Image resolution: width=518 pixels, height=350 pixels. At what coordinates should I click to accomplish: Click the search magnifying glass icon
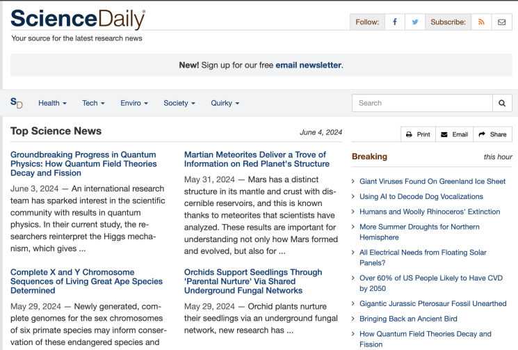(502, 103)
